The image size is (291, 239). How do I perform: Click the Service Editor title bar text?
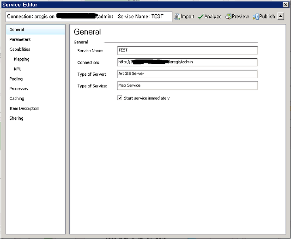[20, 5]
